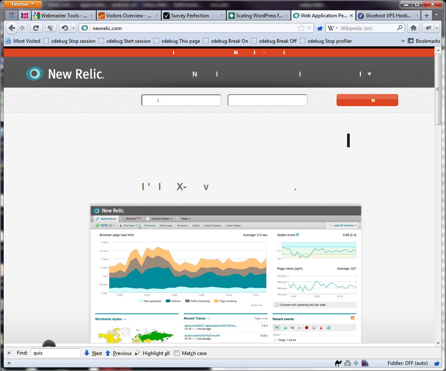Click the xdebug Start session bookmark

[124, 41]
